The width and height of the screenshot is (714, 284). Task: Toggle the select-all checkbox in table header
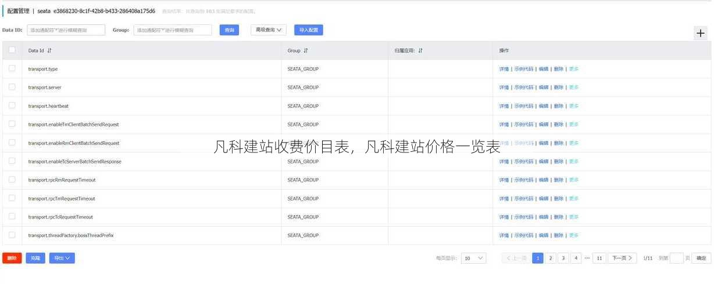coord(12,50)
